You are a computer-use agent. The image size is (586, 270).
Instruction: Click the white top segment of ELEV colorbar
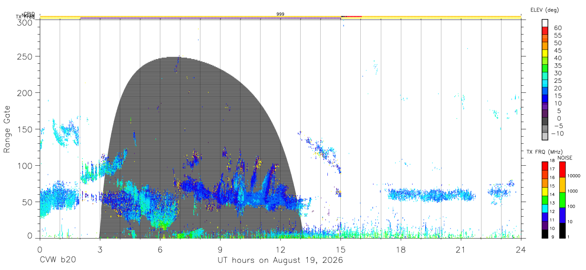545,23
